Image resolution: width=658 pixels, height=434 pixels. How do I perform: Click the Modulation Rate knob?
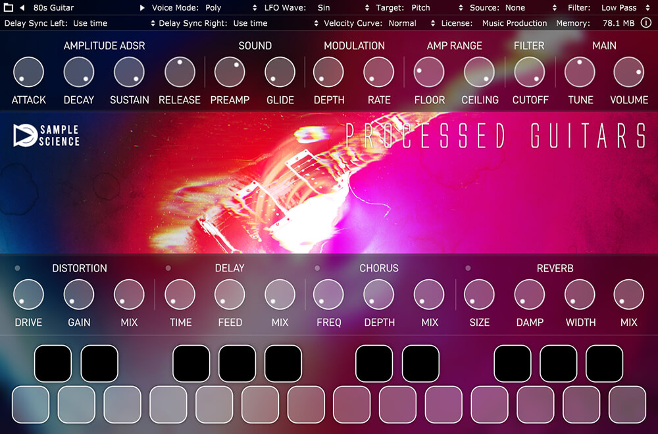pyautogui.click(x=378, y=72)
